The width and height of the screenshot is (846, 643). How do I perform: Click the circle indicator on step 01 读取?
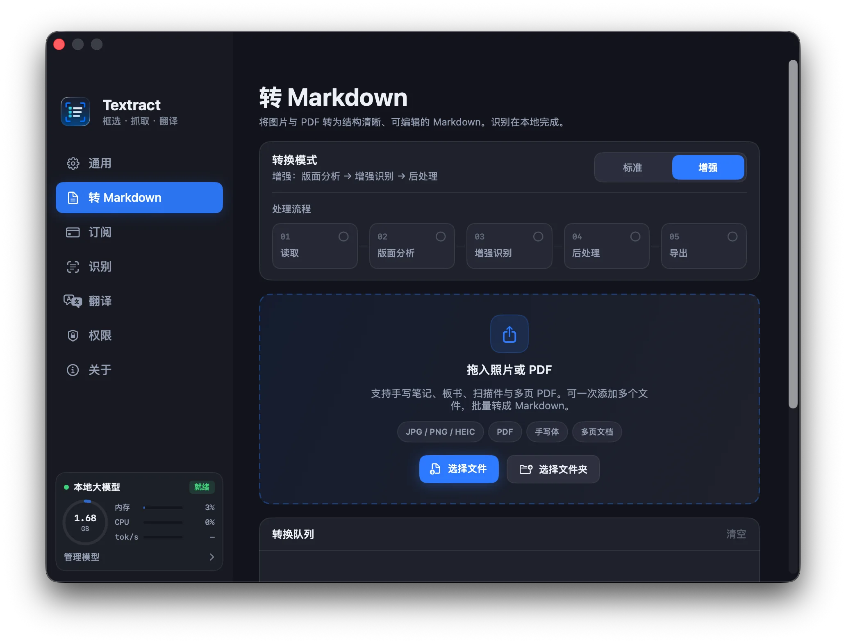[x=343, y=237]
